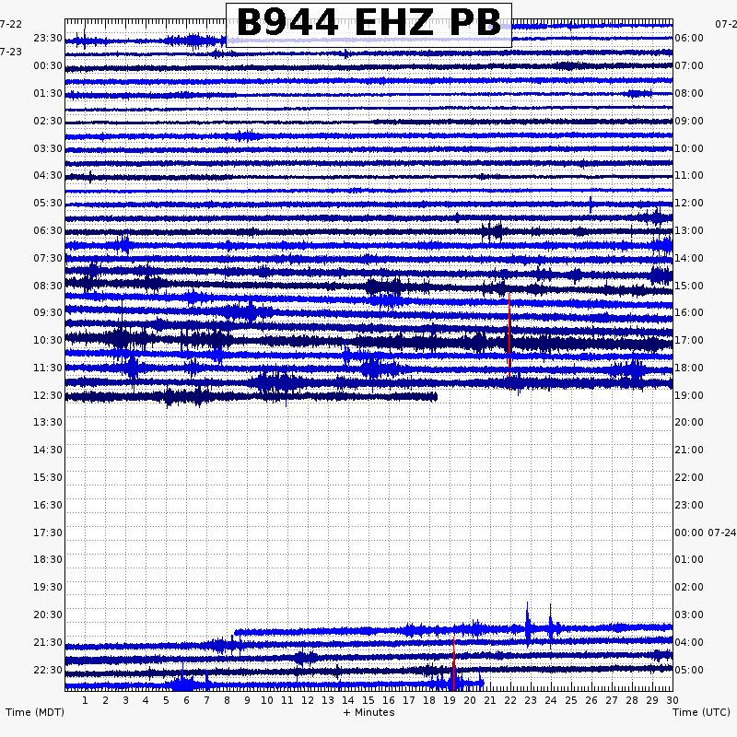Screen dimensions: 737x737
Task: Select the 03:00 UTC time label
Action: tap(689, 614)
